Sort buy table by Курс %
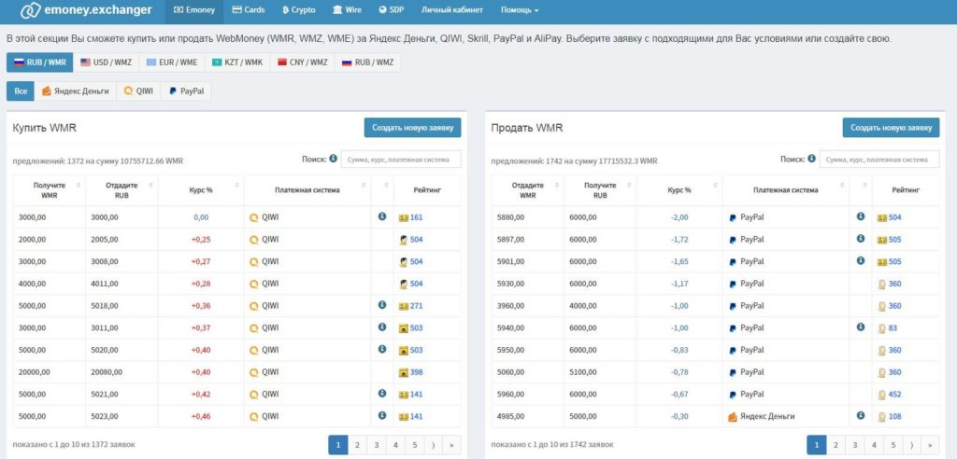This screenshot has width=957, height=459. pyautogui.click(x=201, y=190)
